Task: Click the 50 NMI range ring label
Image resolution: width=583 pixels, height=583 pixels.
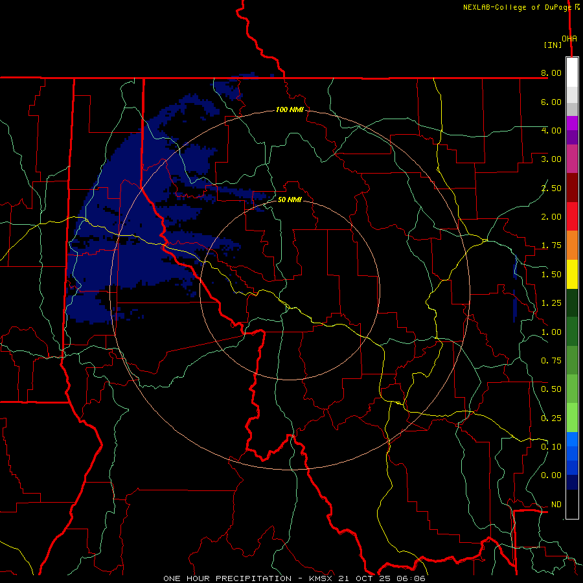Action: pyautogui.click(x=290, y=200)
